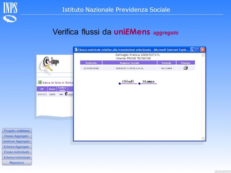This screenshot has height=173, width=231.
Task: Open the Progetto uniEMens menu item
Action: [x=17, y=131]
